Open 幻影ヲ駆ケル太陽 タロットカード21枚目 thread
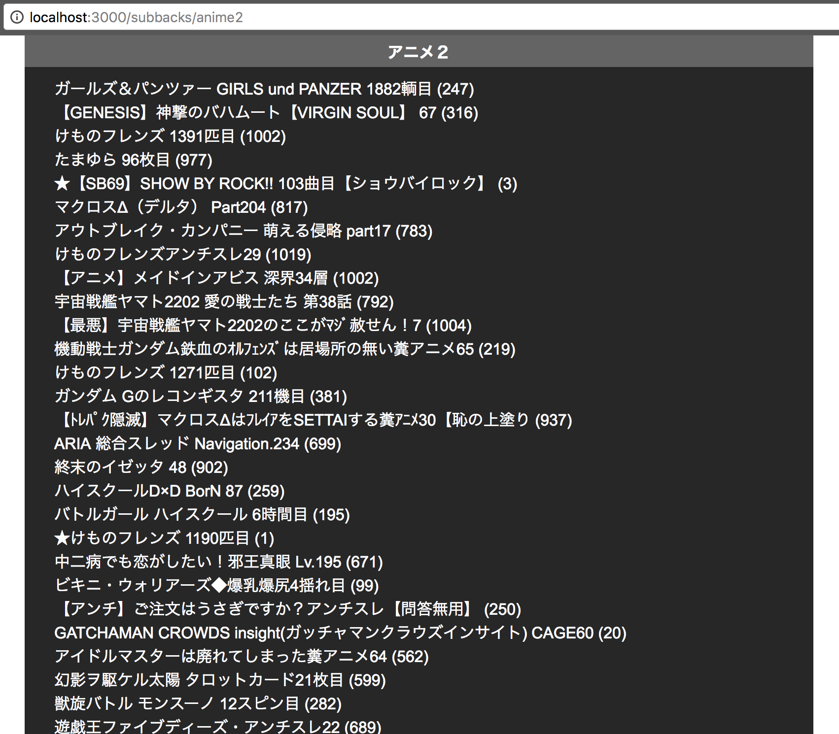This screenshot has height=734, width=839. tap(220, 680)
